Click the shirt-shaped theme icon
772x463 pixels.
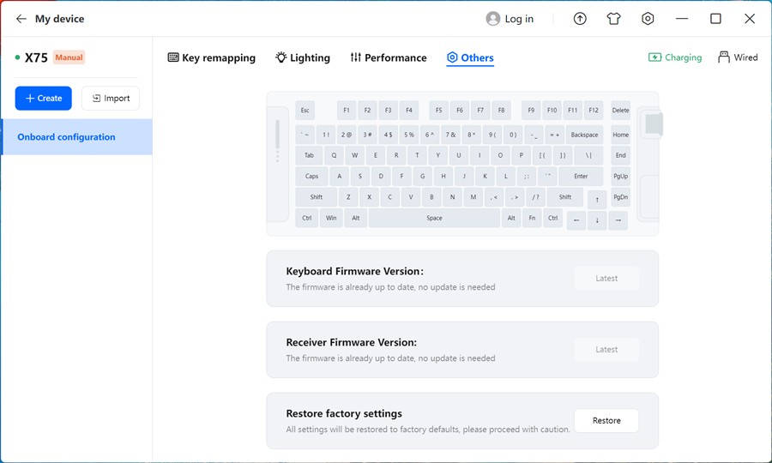pos(613,19)
